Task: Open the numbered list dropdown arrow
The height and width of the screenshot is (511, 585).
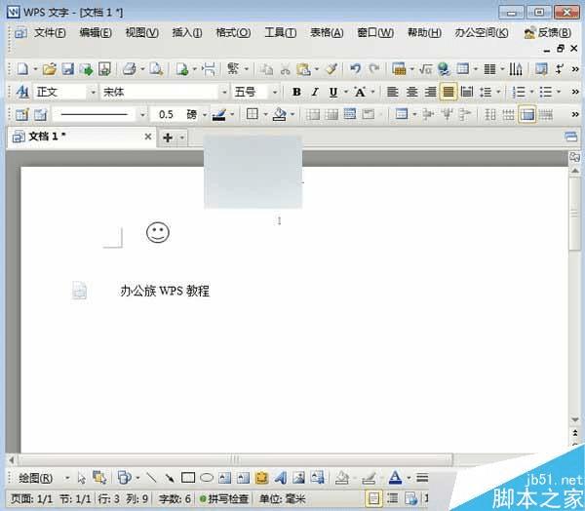Action: tap(531, 92)
